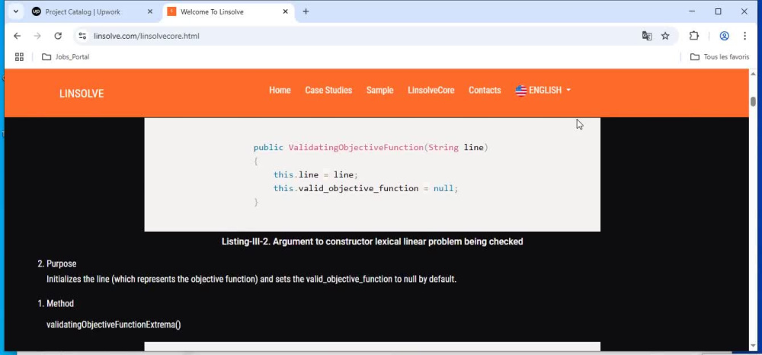Click the US flag language icon
This screenshot has width=762, height=355.
click(x=521, y=91)
